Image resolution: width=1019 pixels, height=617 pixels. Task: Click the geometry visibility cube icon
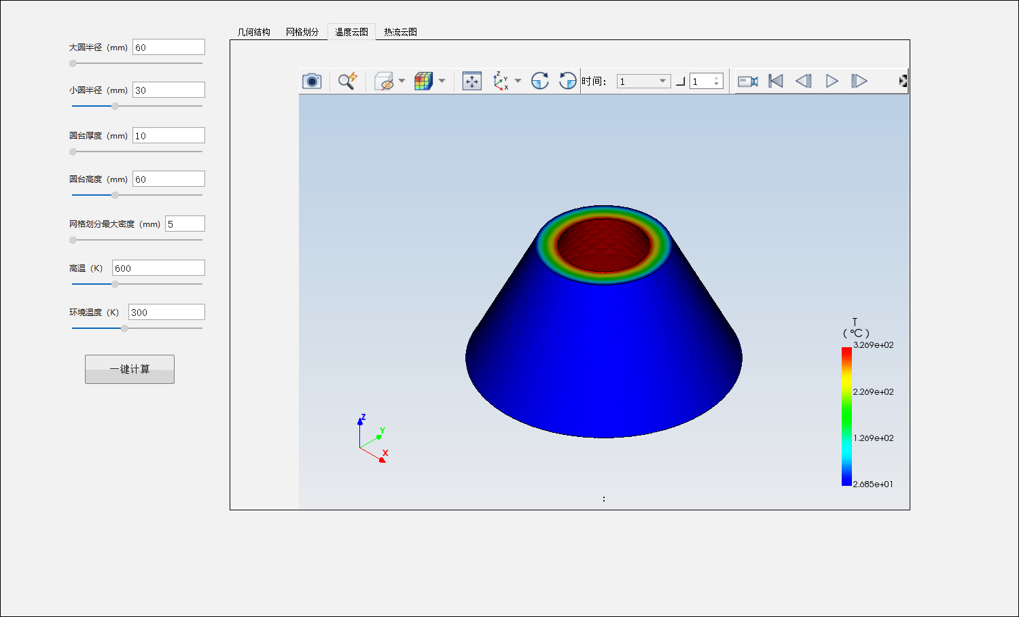(385, 81)
